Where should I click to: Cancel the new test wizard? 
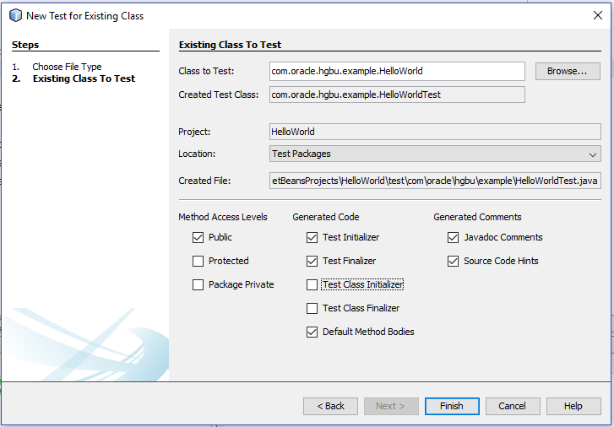tap(513, 406)
